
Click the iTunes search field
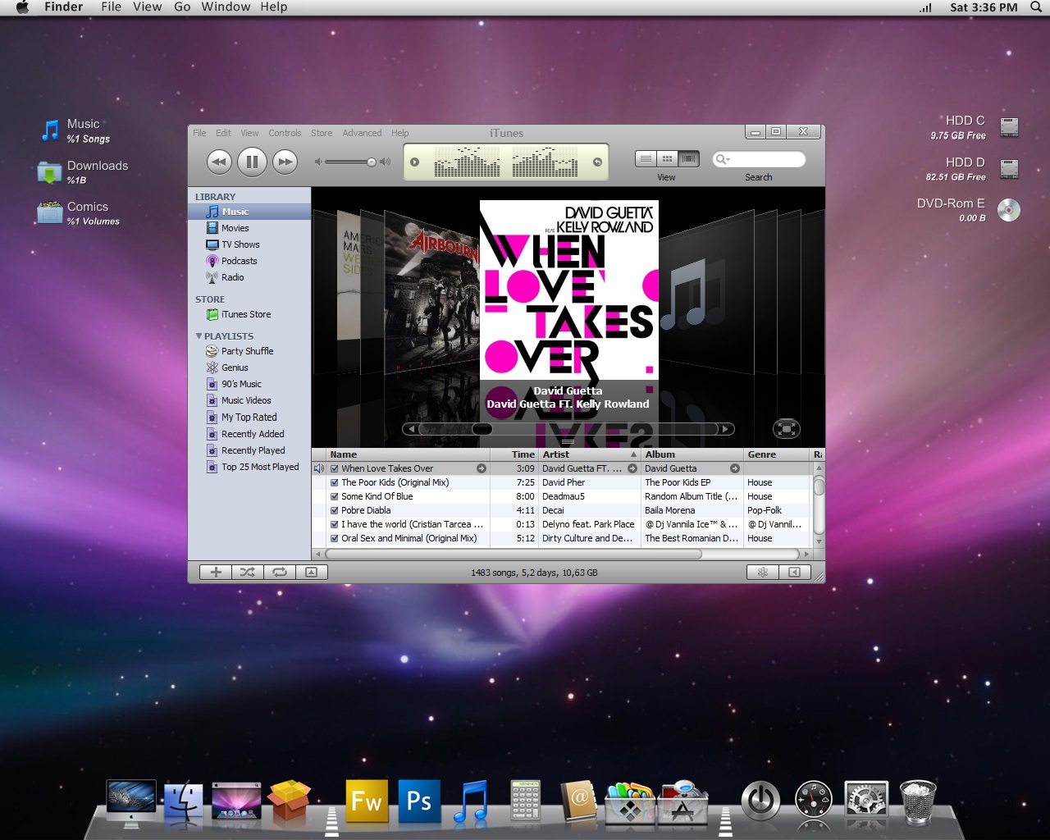point(760,159)
